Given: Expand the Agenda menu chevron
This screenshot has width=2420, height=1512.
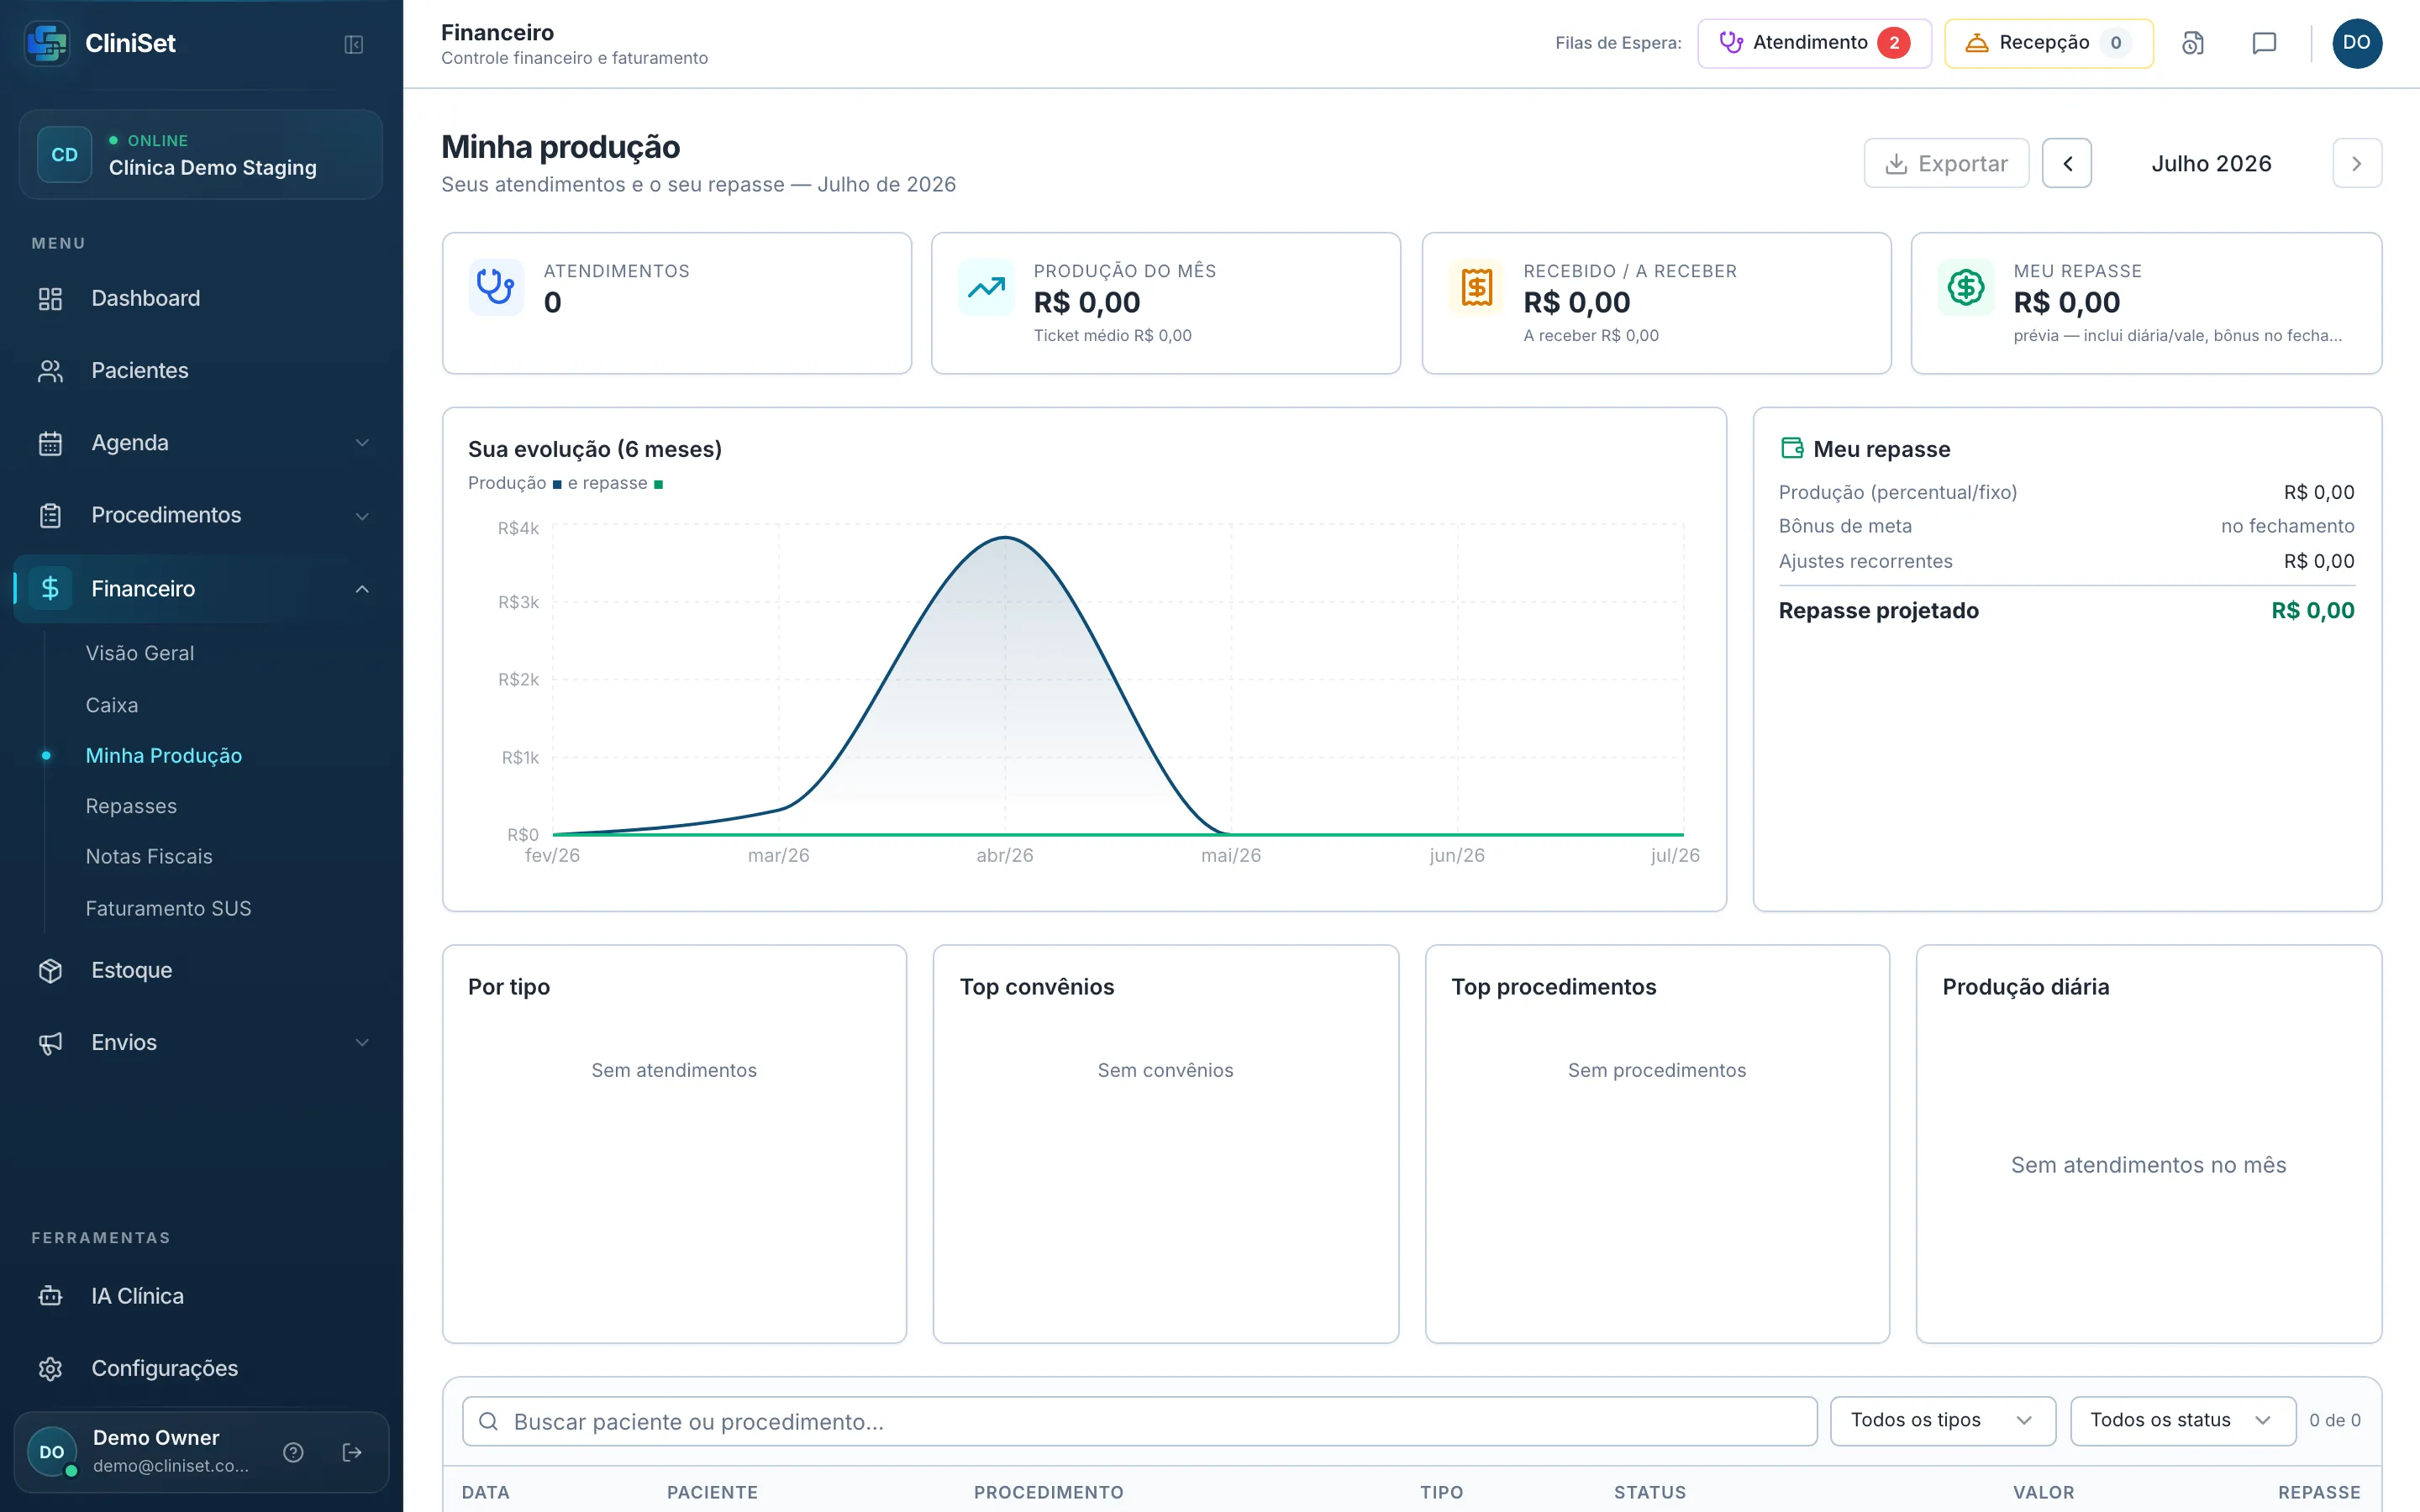Looking at the screenshot, I should tap(362, 443).
